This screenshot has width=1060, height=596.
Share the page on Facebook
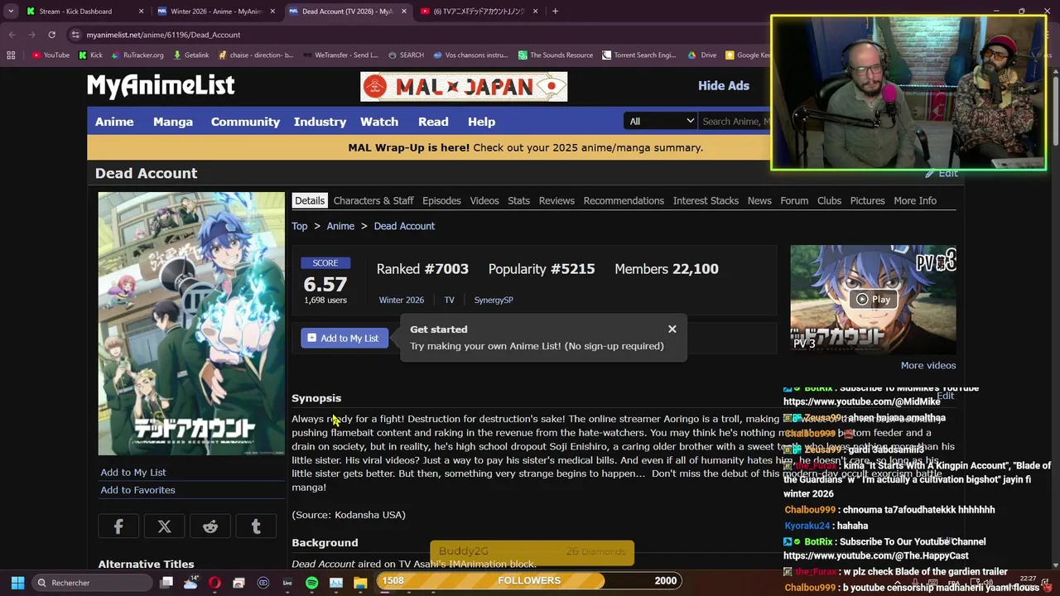pyautogui.click(x=118, y=526)
